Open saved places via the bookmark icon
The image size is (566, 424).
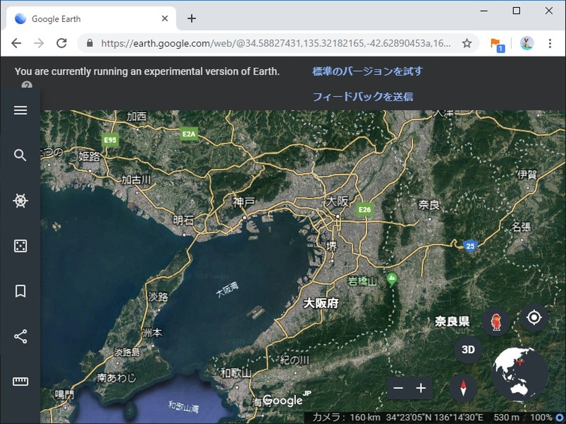click(x=20, y=291)
